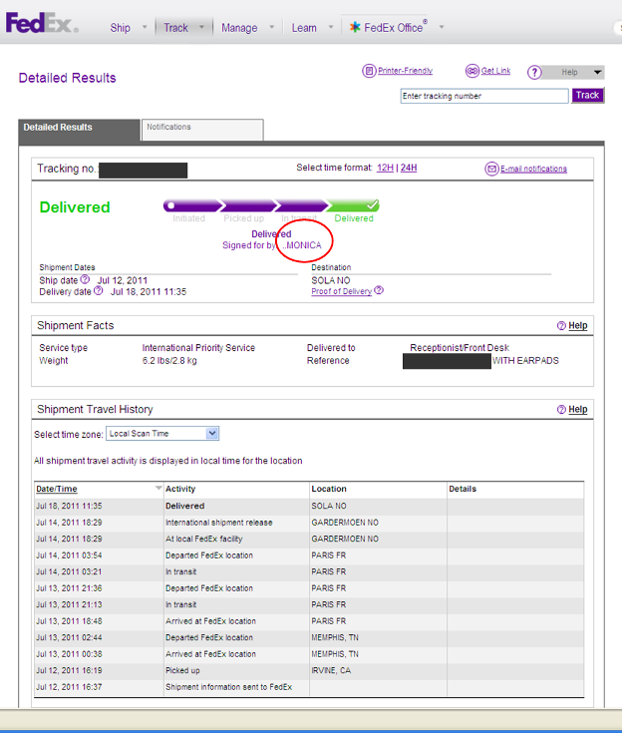Click the Help question mark icon near Track
Screen dimensions: 622x733
(x=534, y=72)
